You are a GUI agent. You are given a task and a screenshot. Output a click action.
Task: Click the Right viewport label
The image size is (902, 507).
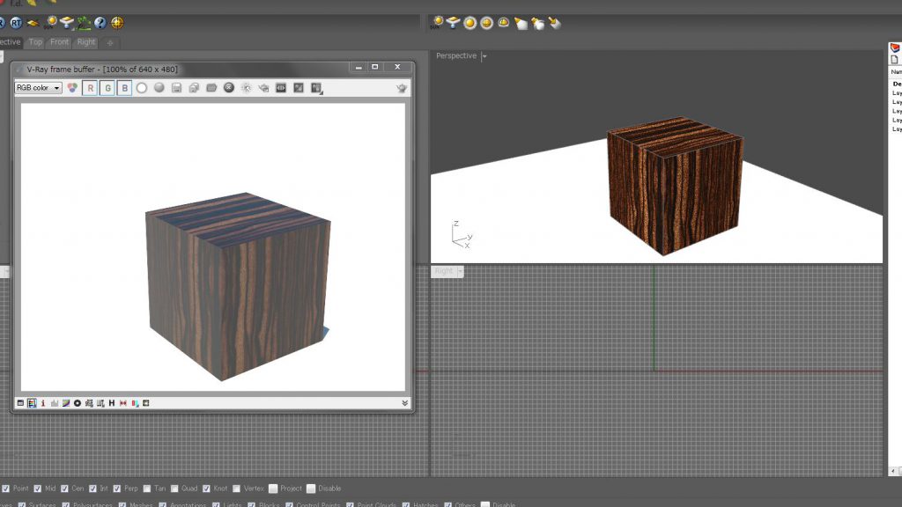445,271
